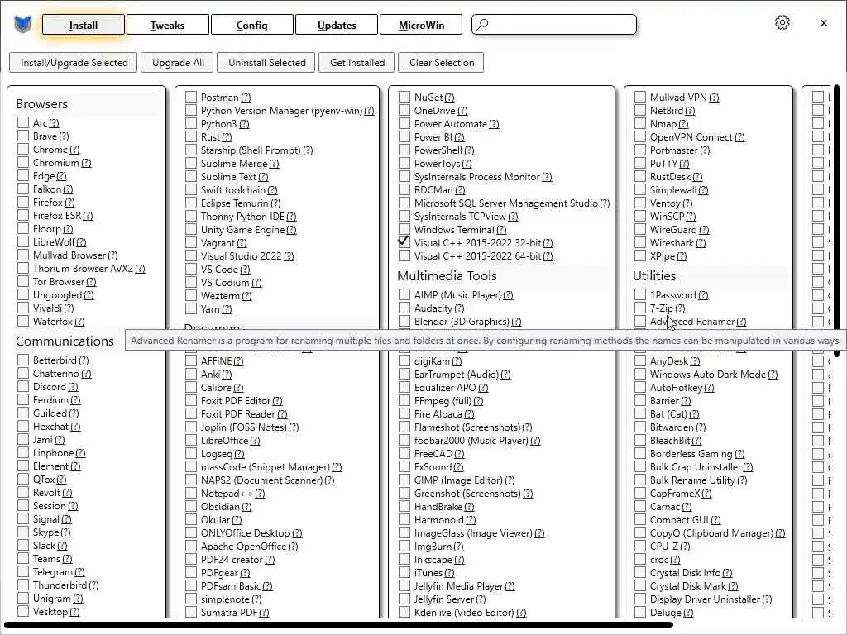Open the (?) help link for Python3
This screenshot has width=847, height=635.
click(244, 124)
